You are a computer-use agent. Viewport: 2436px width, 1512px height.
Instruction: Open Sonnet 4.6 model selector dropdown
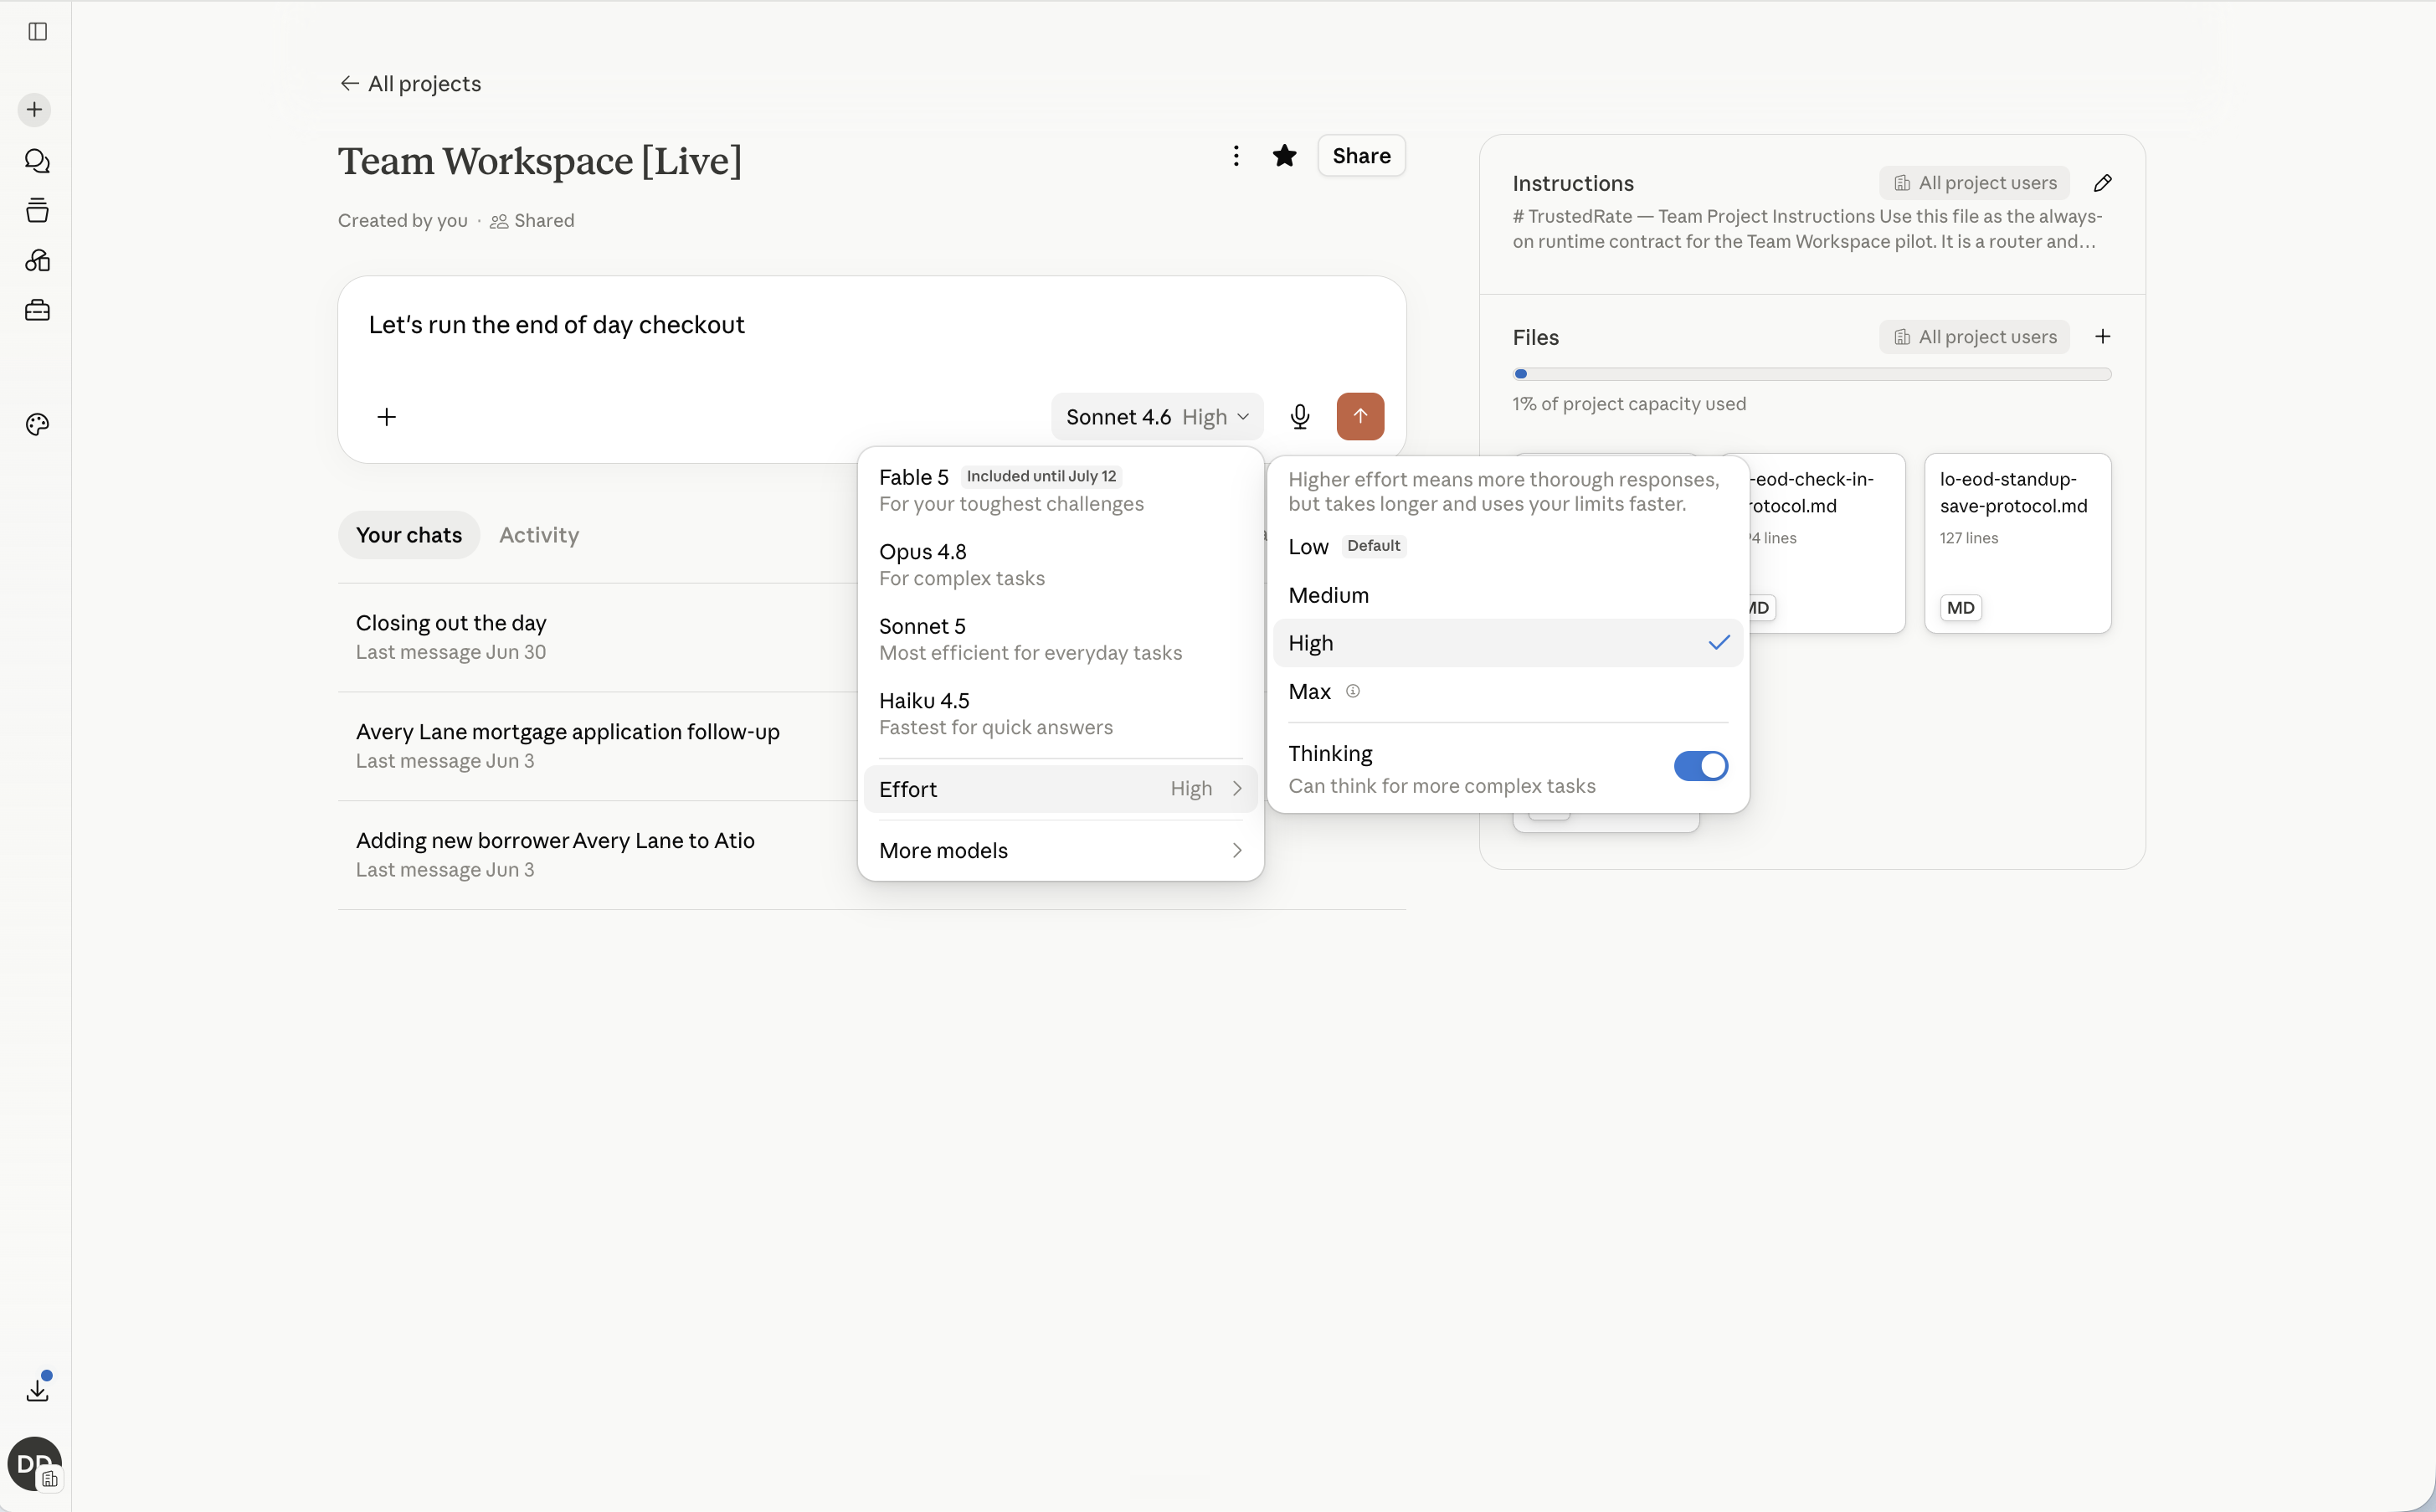click(x=1158, y=417)
